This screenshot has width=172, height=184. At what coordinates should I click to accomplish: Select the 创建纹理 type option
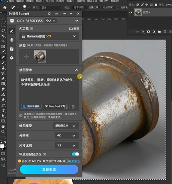tap(93, 8)
